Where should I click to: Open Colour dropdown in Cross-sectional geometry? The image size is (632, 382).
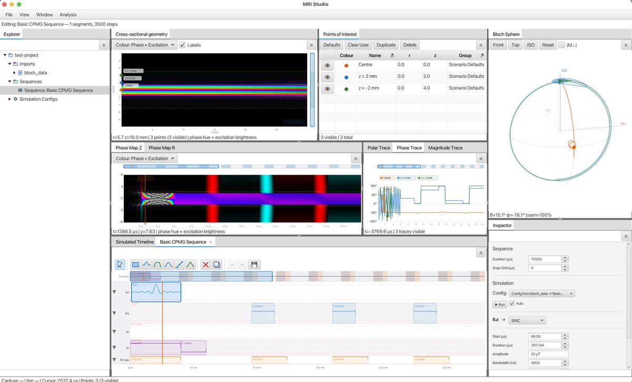click(144, 45)
